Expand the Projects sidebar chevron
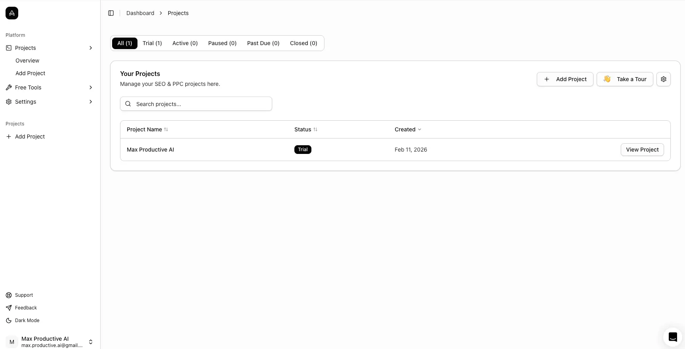Screen dimensions: 685x349 coord(91,48)
